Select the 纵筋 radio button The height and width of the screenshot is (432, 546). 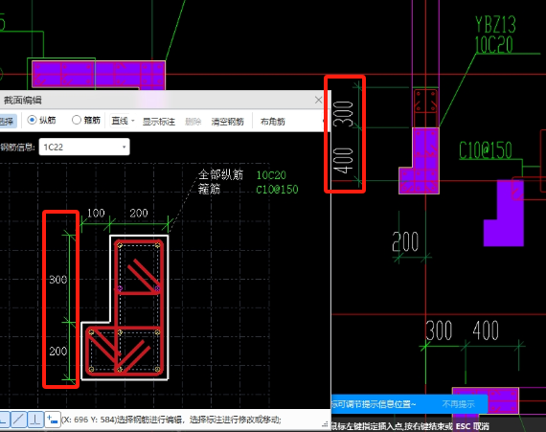(32, 120)
